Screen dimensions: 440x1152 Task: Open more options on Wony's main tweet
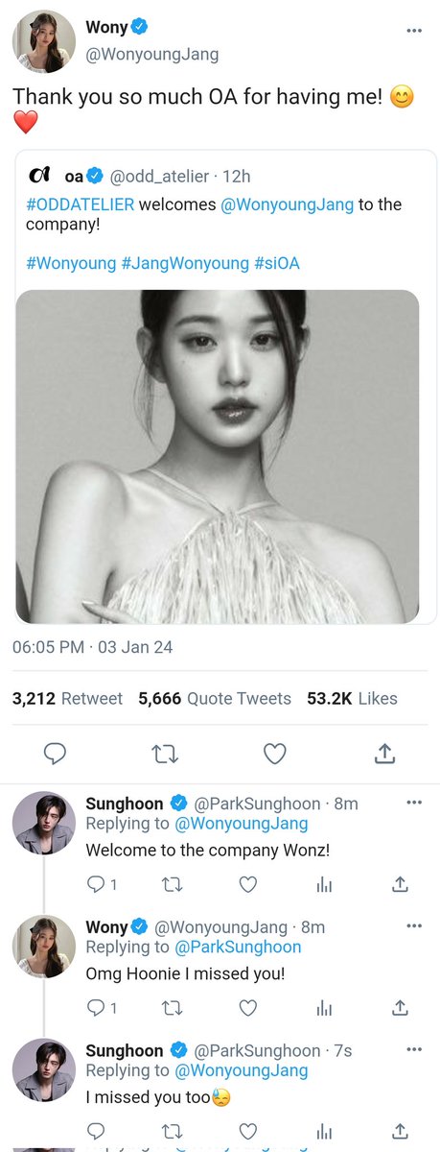click(x=414, y=31)
